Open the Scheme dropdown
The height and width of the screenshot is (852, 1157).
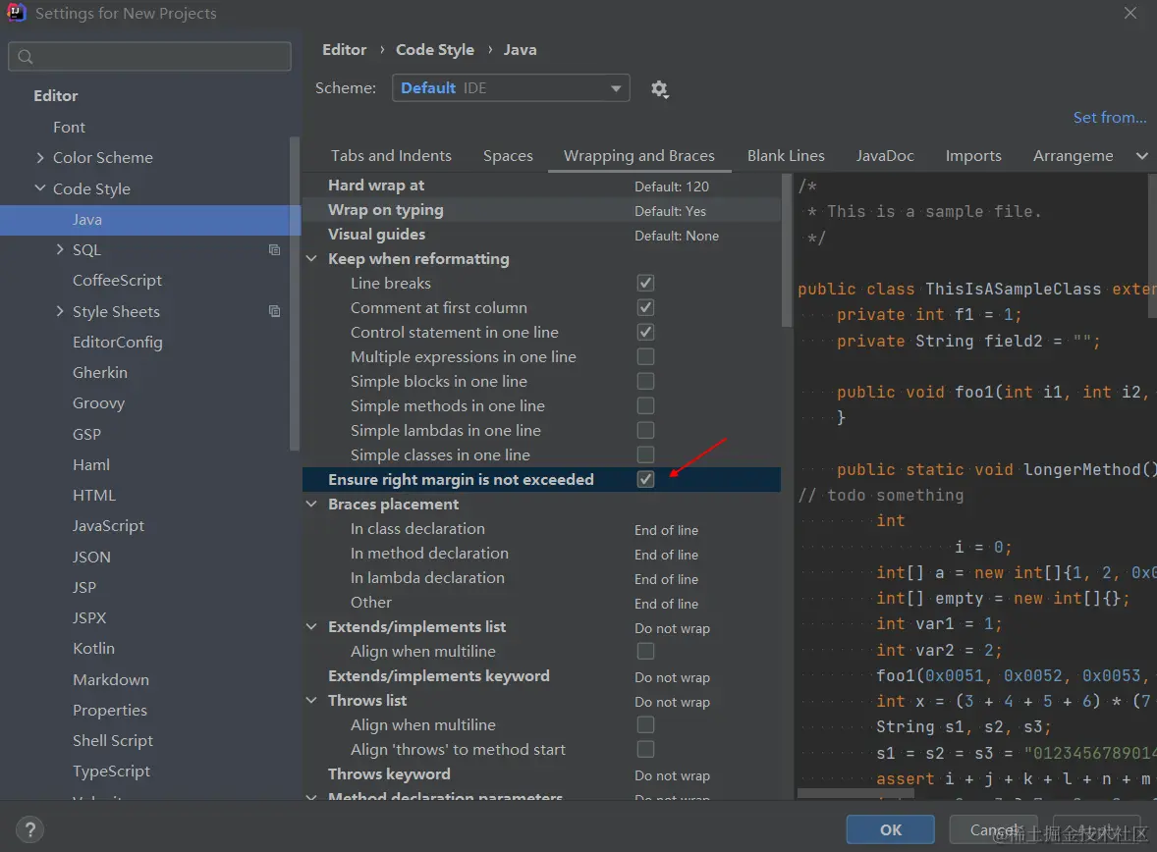point(511,87)
